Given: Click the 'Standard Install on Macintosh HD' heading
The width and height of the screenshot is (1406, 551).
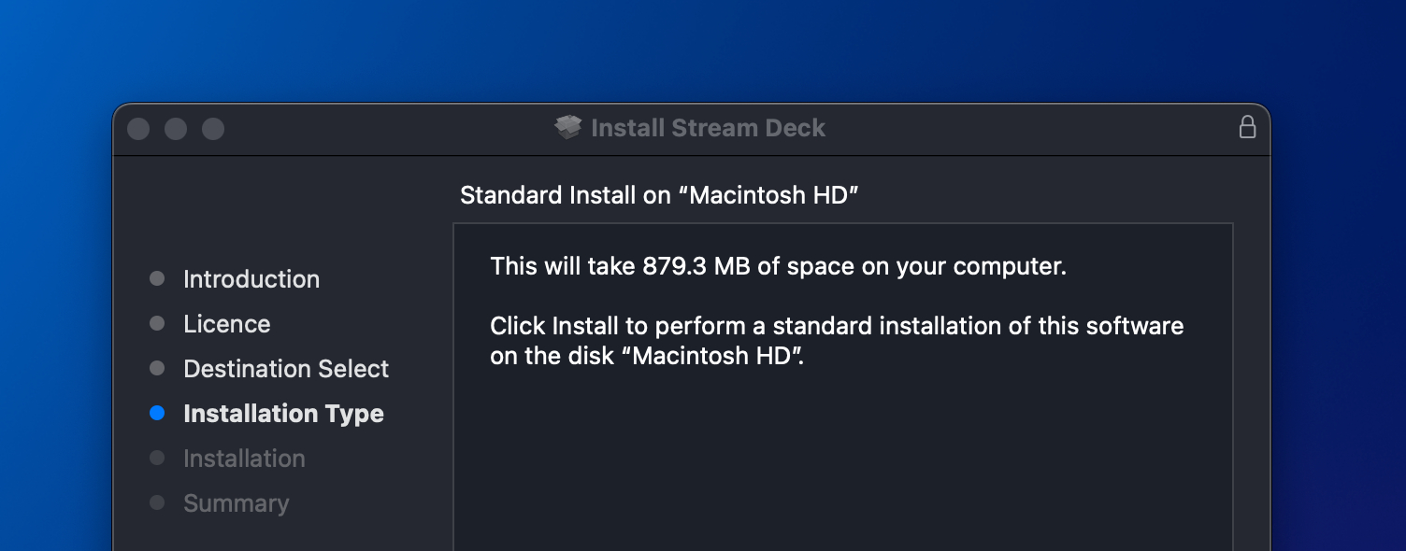Looking at the screenshot, I should (659, 195).
